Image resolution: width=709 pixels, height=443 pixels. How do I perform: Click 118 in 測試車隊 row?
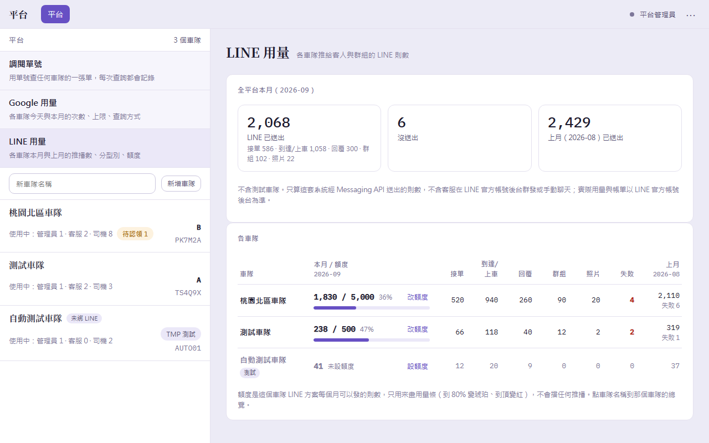(x=492, y=332)
